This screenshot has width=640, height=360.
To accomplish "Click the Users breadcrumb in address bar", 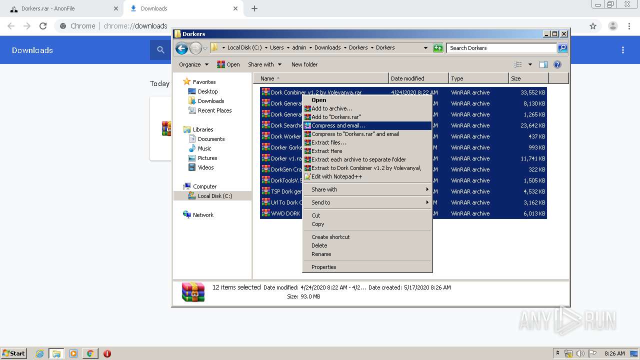I will click(x=276, y=48).
